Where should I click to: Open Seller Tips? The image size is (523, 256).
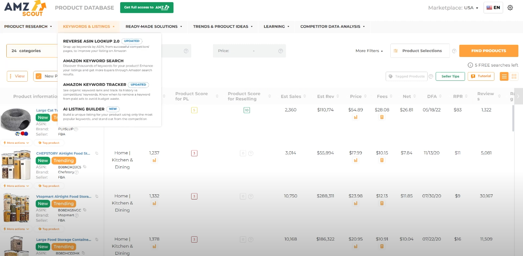[x=450, y=76]
